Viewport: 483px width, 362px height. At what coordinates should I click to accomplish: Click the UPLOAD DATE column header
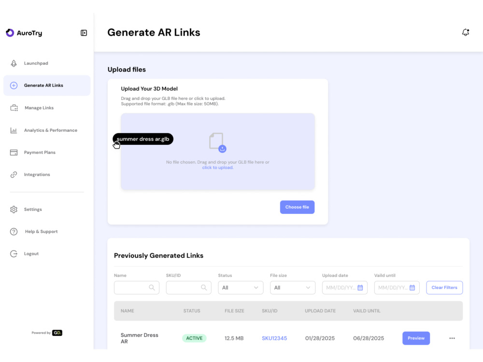click(x=320, y=311)
